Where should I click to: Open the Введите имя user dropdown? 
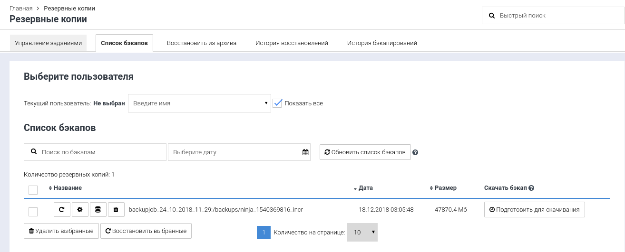199,103
